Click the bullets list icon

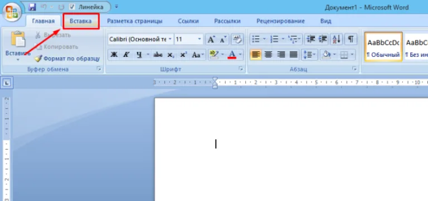[256, 40]
